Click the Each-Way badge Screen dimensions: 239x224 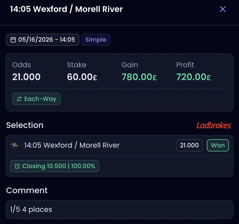click(36, 99)
